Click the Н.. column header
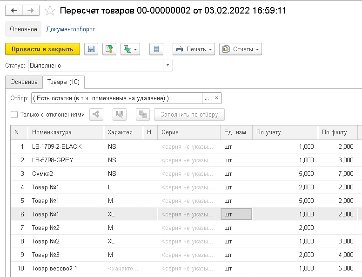 (x=151, y=132)
